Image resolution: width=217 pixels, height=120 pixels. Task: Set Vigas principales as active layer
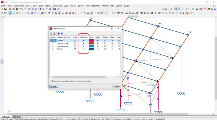coord(53,43)
